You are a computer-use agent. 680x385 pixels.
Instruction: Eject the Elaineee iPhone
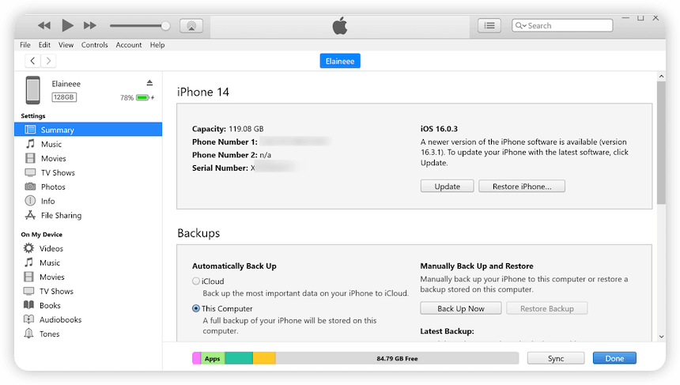149,83
